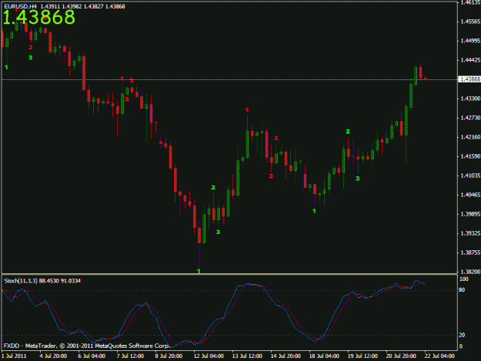This screenshot has width=481, height=361.
Task: Click the 1.42730 price axis label
Action: (470, 118)
